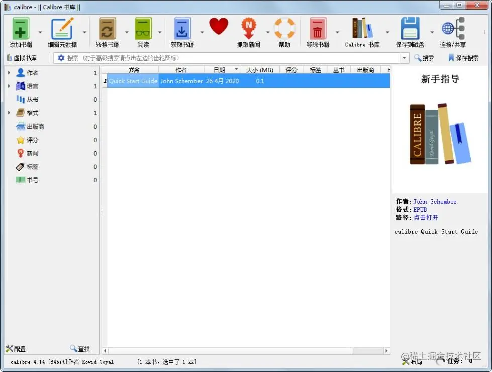Click Save to disk (保存到磁盘) icon

tap(410, 29)
